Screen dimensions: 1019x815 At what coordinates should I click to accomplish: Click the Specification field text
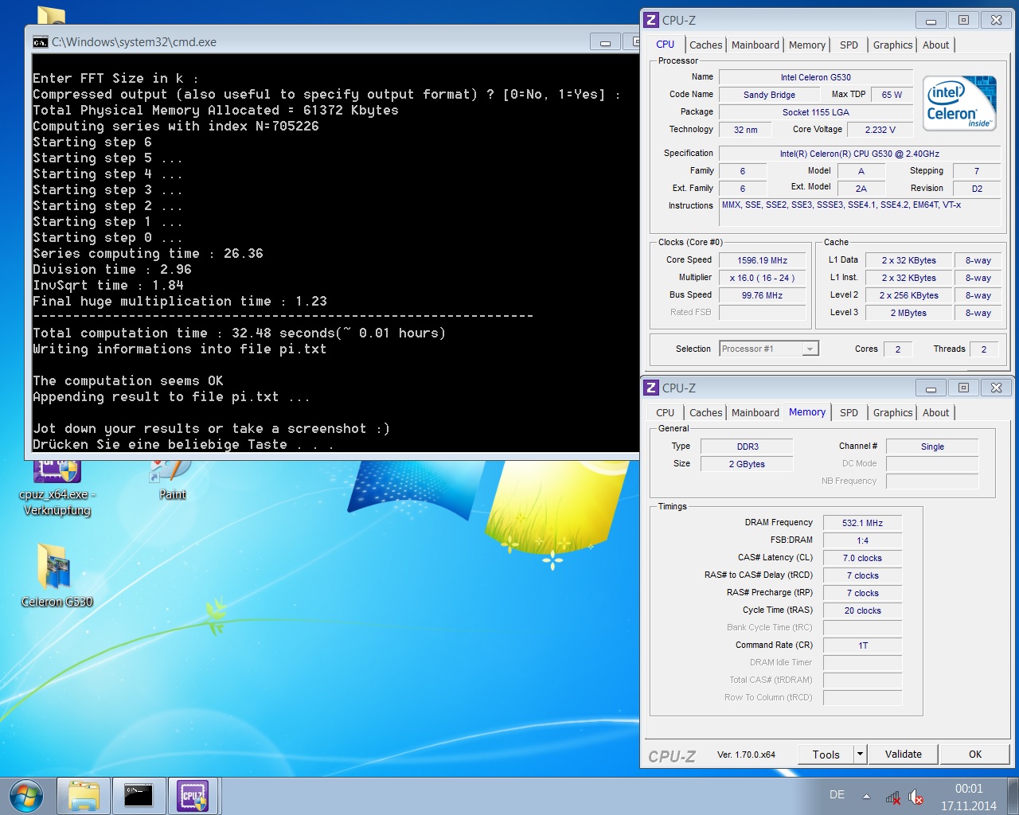(859, 154)
